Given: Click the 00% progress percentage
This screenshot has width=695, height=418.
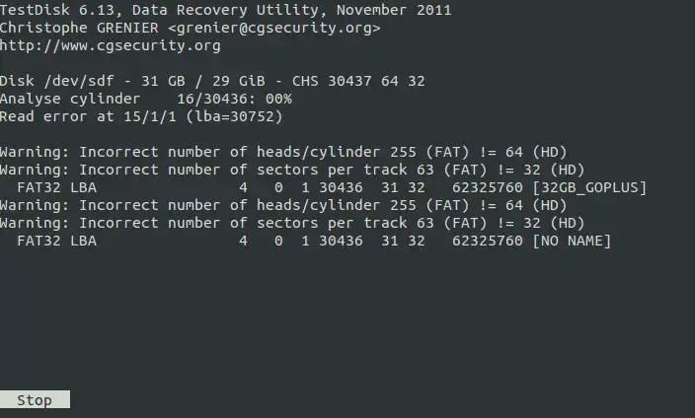Looking at the screenshot, I should 278,99.
